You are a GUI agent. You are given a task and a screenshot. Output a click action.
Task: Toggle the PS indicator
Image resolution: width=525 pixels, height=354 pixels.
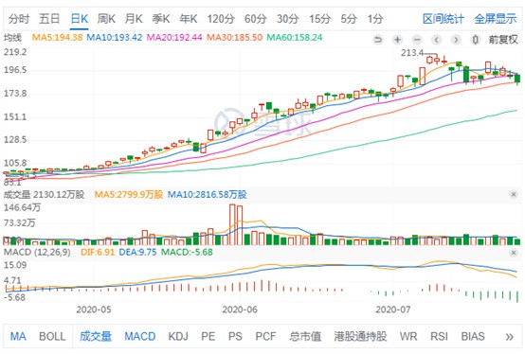[235, 336]
